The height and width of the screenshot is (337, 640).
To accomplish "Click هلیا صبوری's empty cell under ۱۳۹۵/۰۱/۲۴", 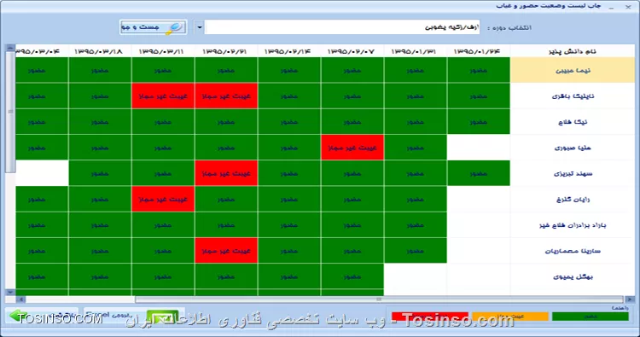I will point(479,148).
